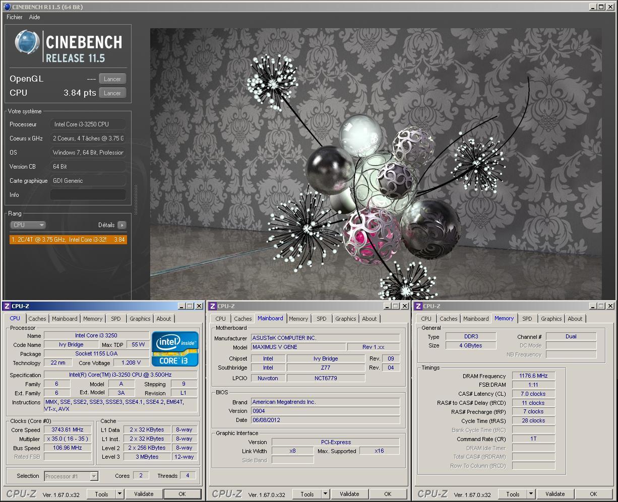Open the Aide menu in Cinebench
Screen dimensions: 618x502
(34, 17)
